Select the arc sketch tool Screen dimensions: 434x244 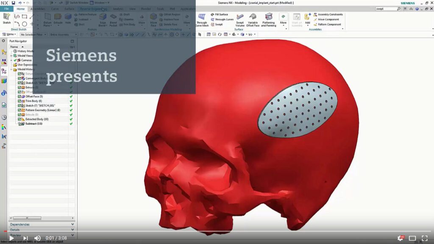(17, 24)
